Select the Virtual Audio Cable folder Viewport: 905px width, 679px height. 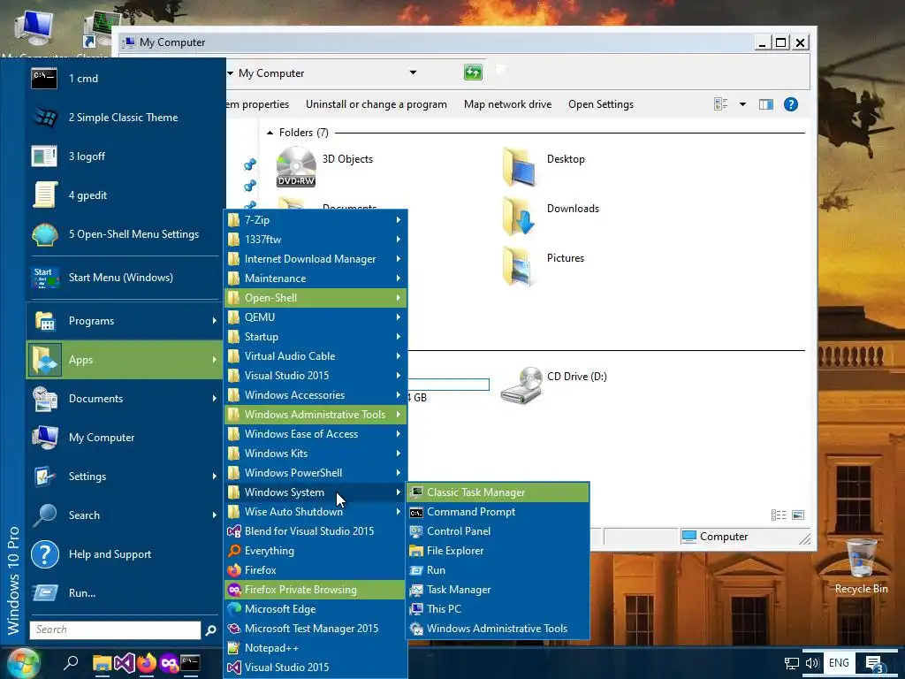316,356
